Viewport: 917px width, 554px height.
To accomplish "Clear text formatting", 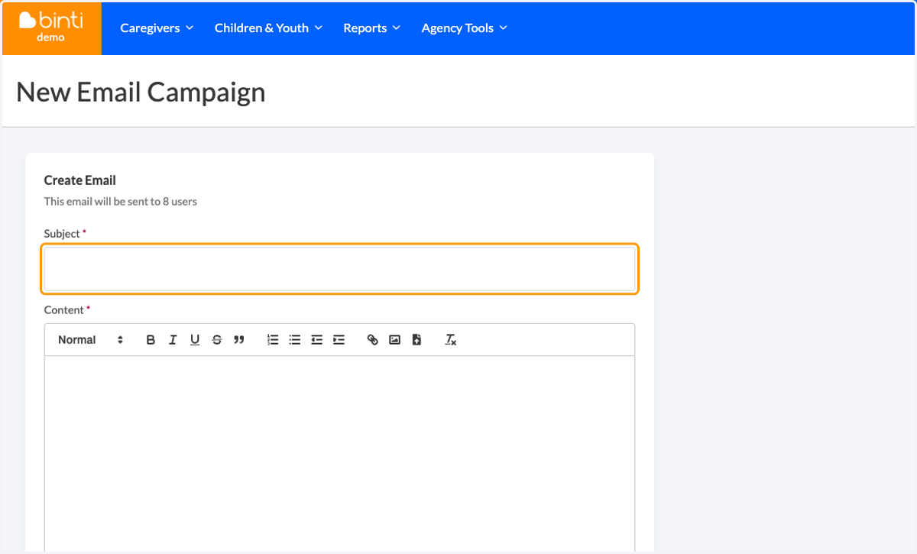I will [x=451, y=340].
